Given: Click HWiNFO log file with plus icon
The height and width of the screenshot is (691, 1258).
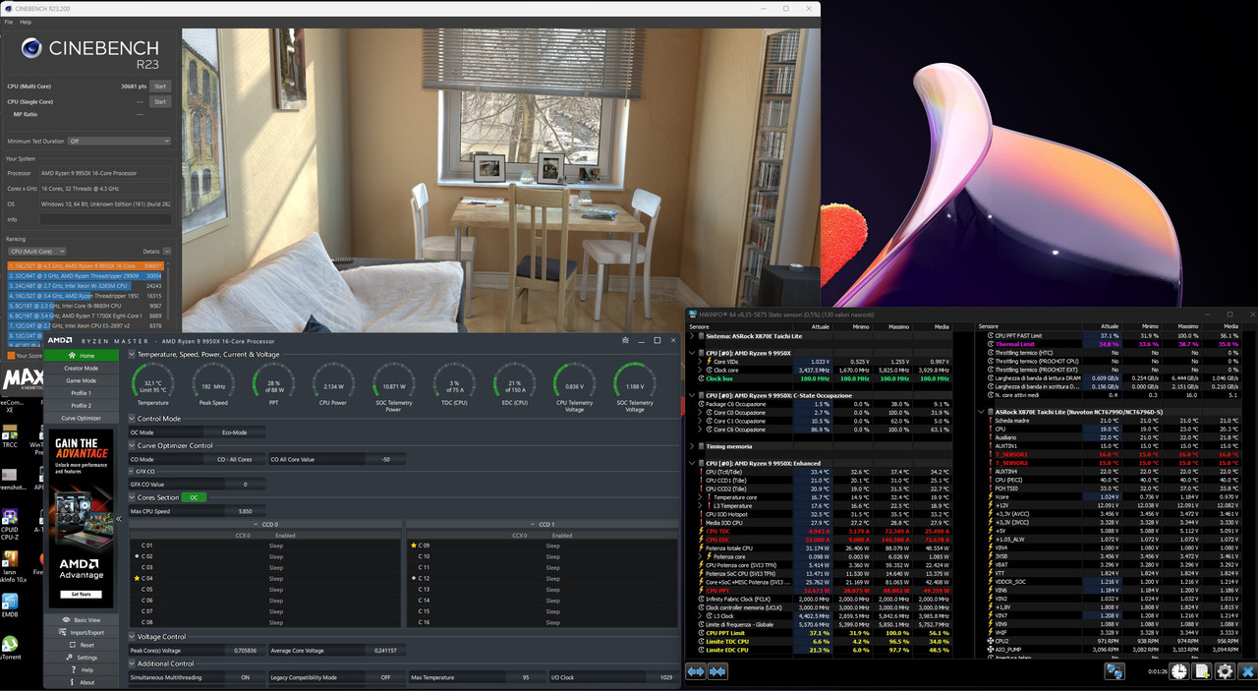Looking at the screenshot, I should tap(1201, 671).
